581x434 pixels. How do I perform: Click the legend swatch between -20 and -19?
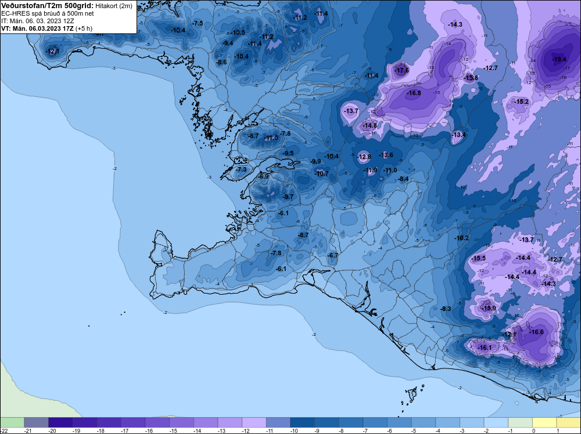coord(60,422)
